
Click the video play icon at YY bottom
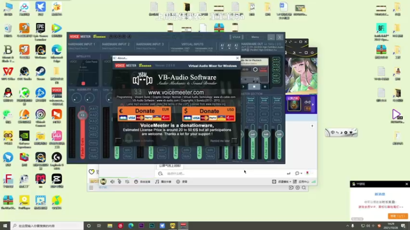[291, 188]
